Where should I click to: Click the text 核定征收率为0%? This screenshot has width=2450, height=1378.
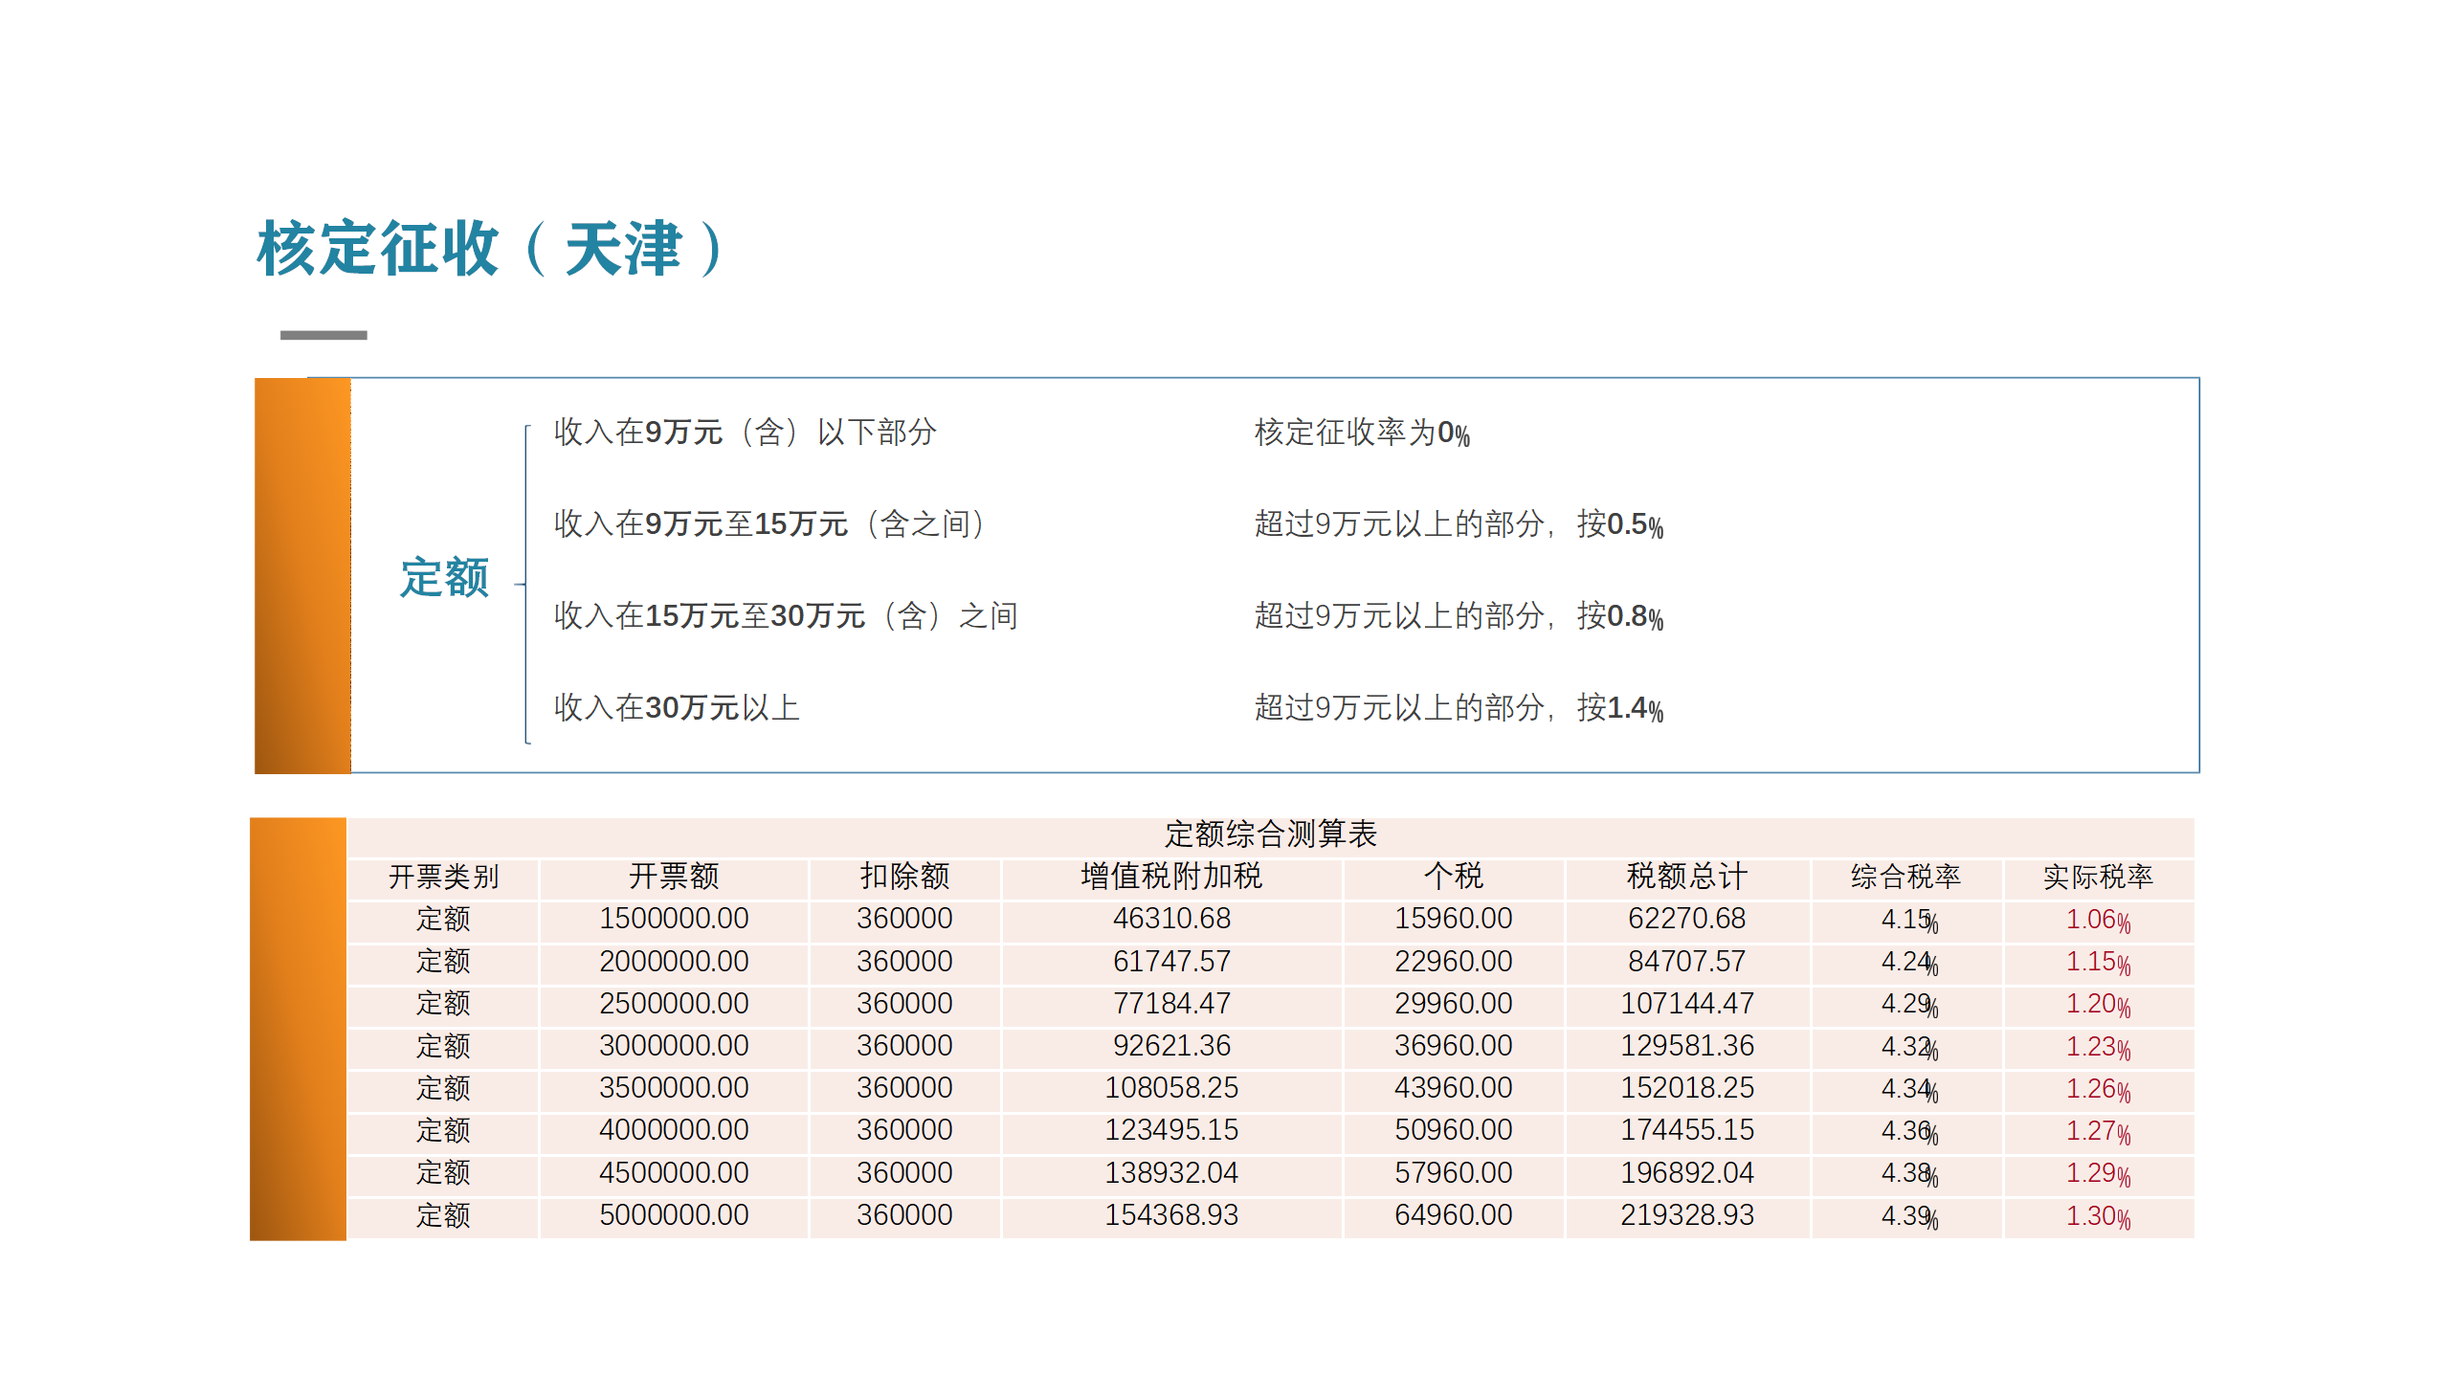1361,433
